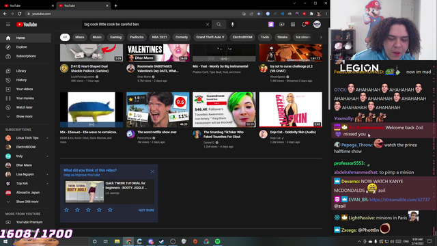Image resolution: width=437 pixels, height=246 pixels.
Task: Open browser extensions puzzle icon
Action: (x=311, y=14)
